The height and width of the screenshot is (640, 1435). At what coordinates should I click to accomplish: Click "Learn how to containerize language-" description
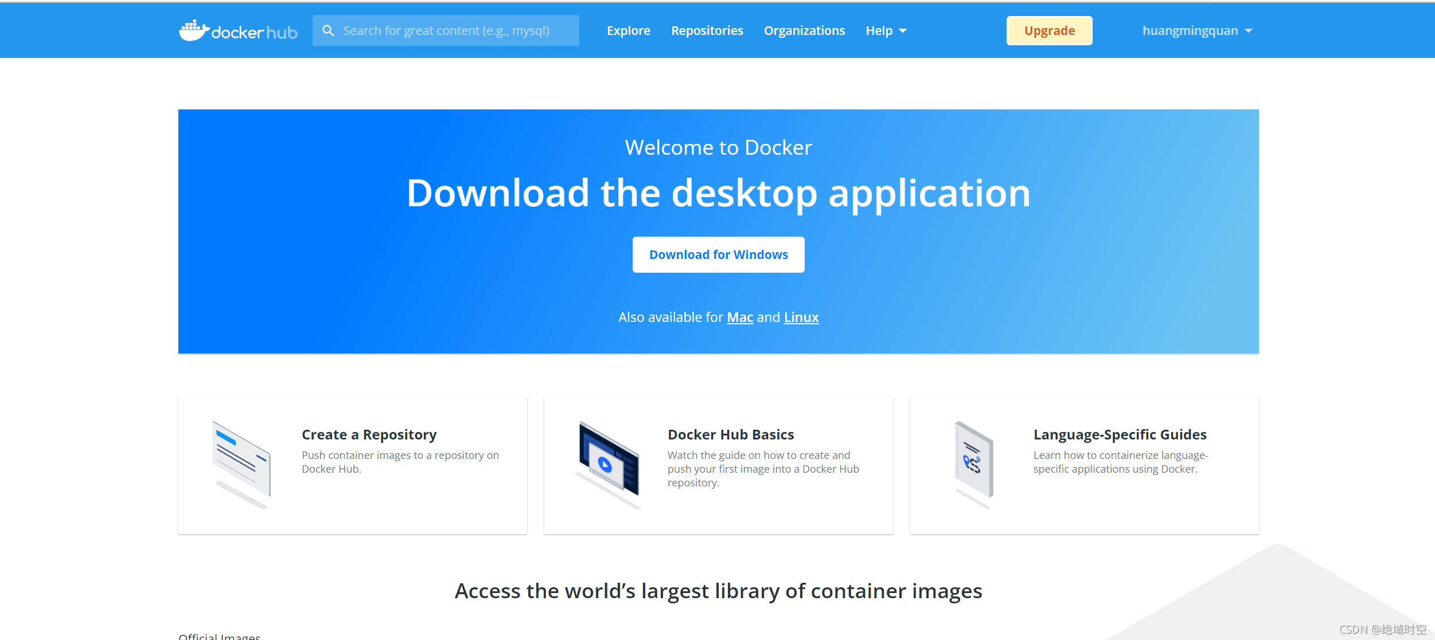(1121, 462)
